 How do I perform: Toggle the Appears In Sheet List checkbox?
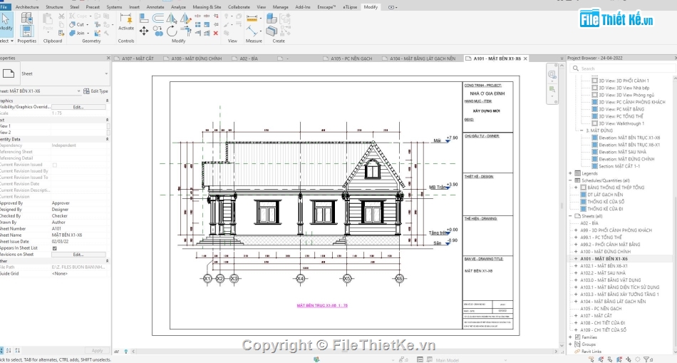[54, 248]
